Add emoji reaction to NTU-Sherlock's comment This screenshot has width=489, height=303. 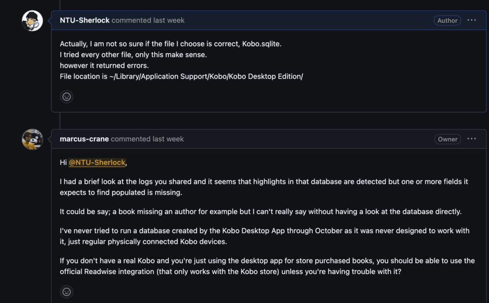pyautogui.click(x=67, y=97)
